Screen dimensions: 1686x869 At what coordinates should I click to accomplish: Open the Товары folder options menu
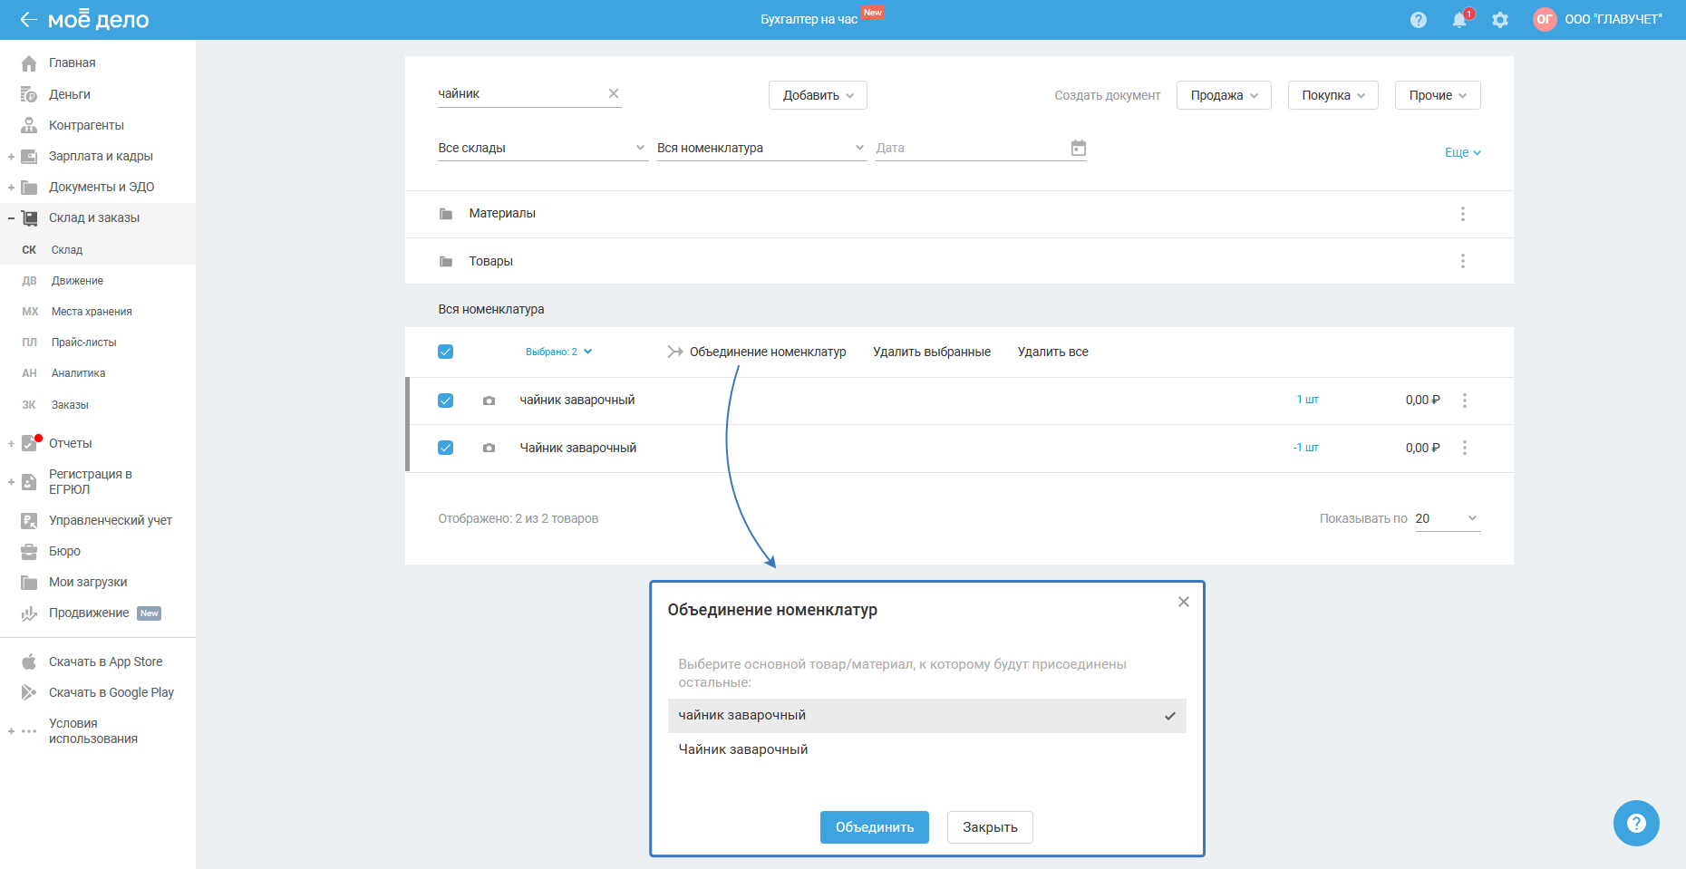pos(1462,261)
